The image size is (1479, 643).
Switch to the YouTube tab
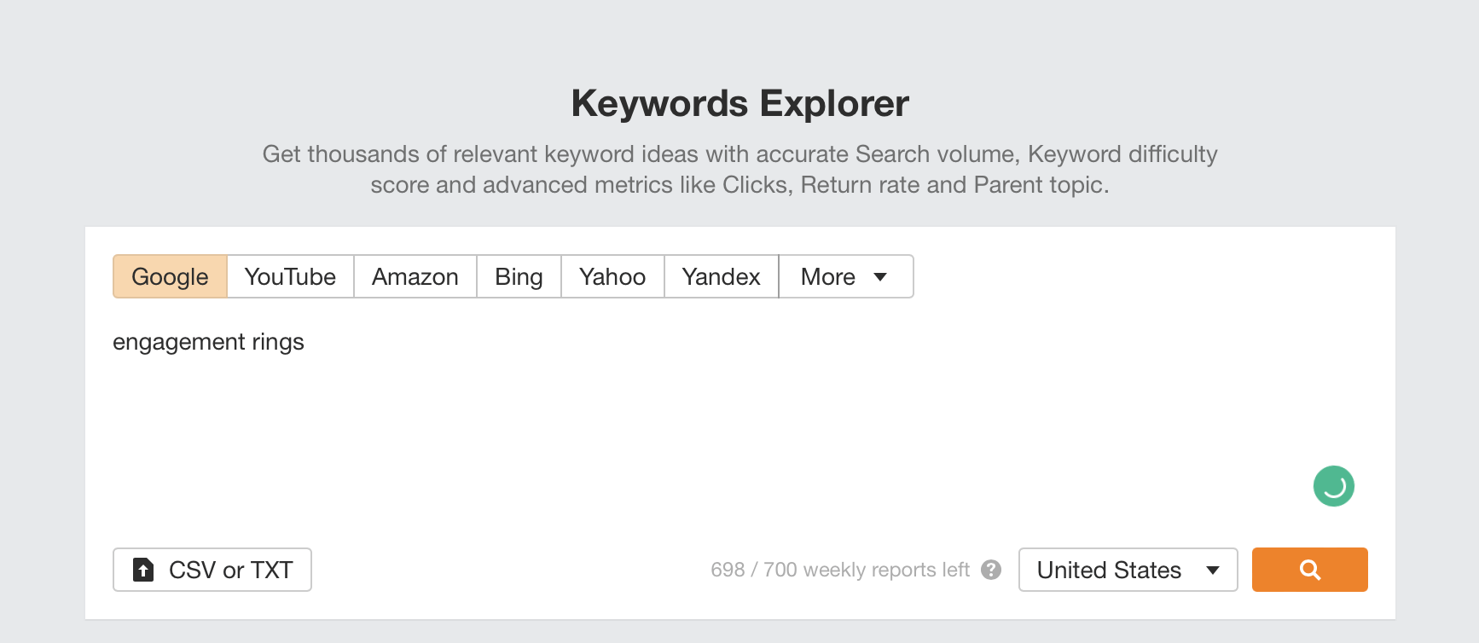(289, 276)
